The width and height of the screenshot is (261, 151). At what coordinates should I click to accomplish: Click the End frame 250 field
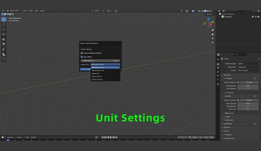pos(209,137)
